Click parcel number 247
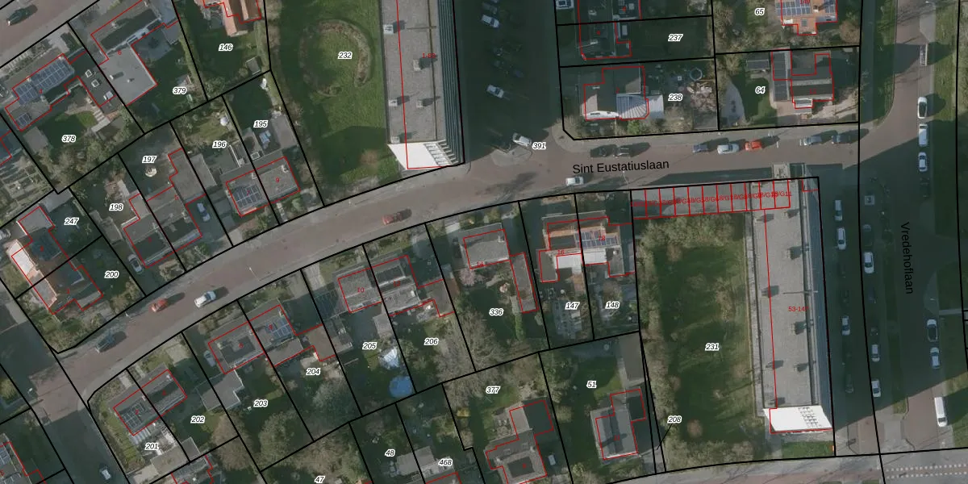The height and width of the screenshot is (484, 968). pyautogui.click(x=71, y=221)
